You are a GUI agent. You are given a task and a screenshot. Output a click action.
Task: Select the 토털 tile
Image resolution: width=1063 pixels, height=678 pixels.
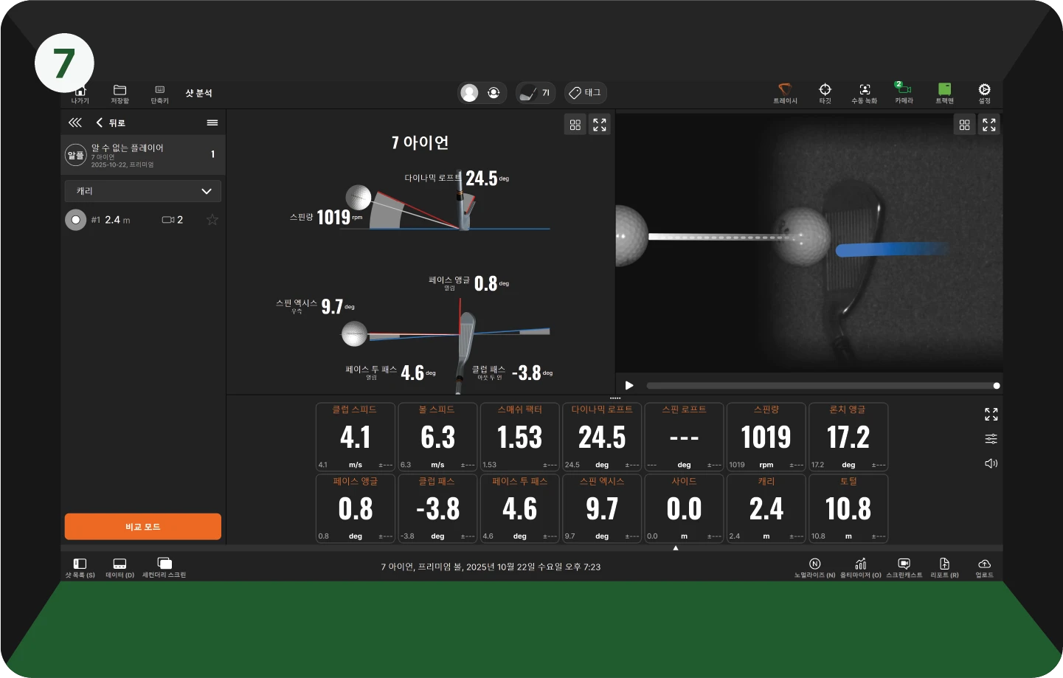[x=848, y=508]
